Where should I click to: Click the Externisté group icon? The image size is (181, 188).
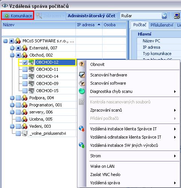(x=24, y=48)
